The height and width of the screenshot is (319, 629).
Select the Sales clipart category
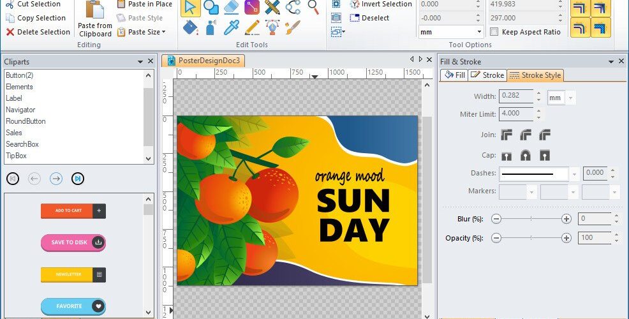tap(13, 133)
